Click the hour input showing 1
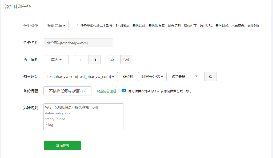Screen dimensions: 273x158 click(x=81, y=60)
